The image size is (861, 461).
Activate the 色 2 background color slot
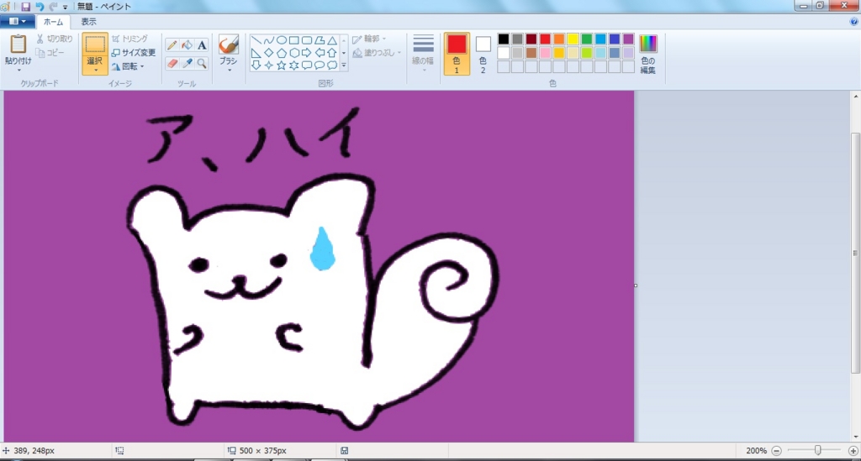(x=483, y=54)
